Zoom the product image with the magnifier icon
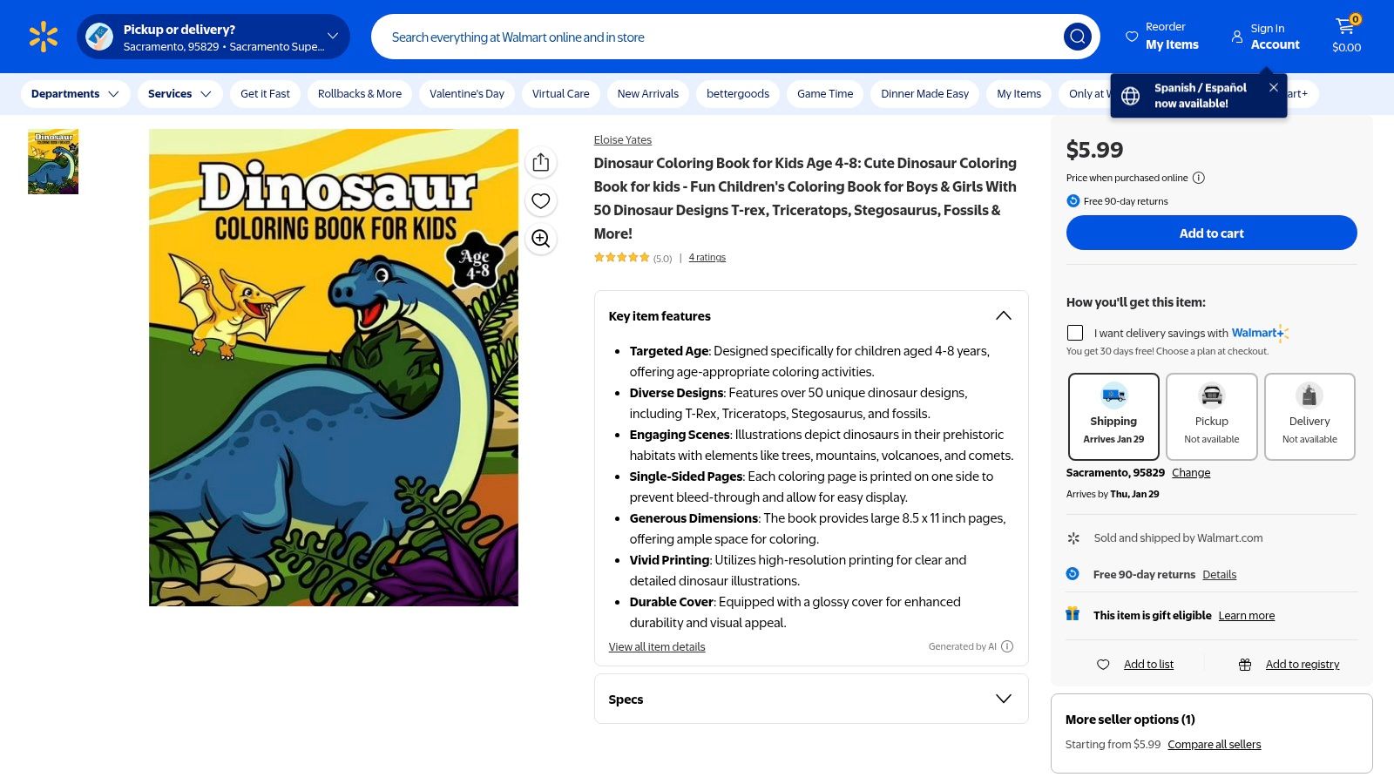1394x784 pixels. (x=540, y=239)
